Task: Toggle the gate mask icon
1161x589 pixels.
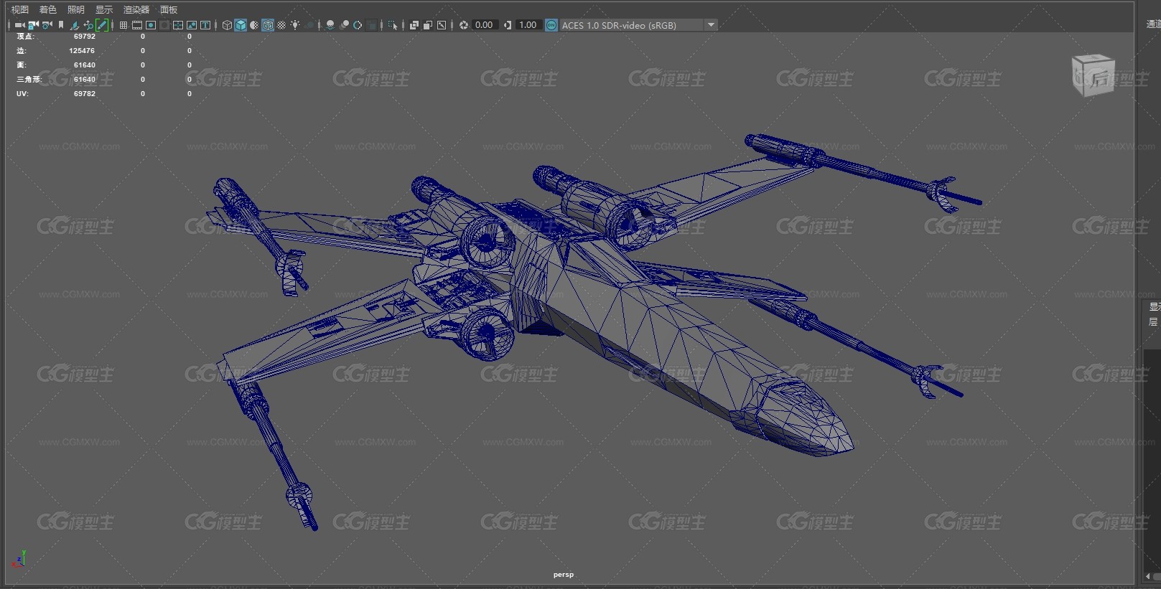Action: coord(164,25)
